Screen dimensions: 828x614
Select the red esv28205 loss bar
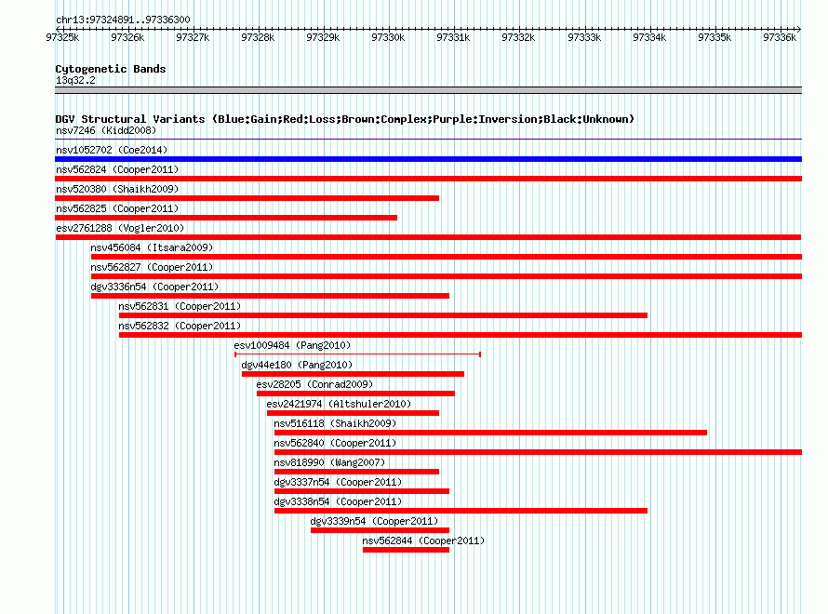356,394
